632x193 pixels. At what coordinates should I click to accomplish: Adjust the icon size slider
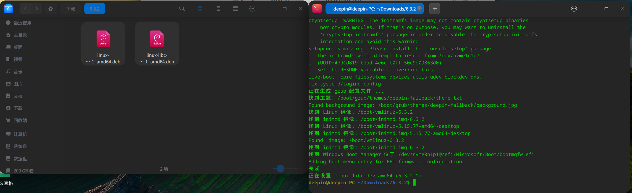pyautogui.click(x=280, y=169)
